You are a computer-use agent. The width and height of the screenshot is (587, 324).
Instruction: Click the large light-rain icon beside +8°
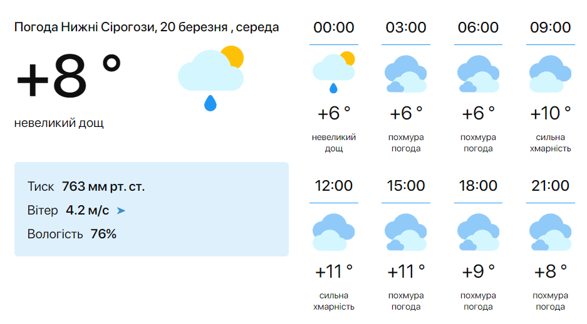point(210,78)
